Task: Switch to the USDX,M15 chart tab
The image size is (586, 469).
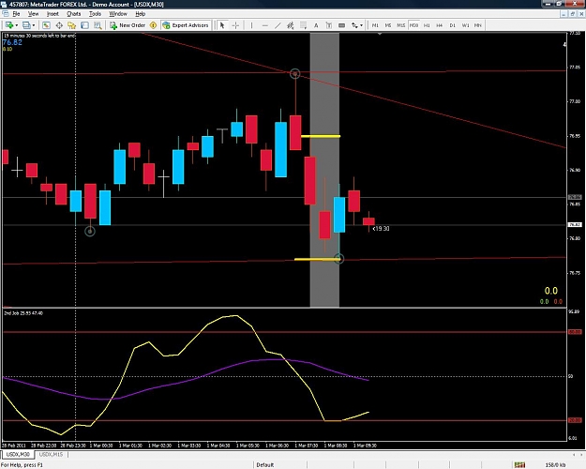Action: [x=51, y=454]
